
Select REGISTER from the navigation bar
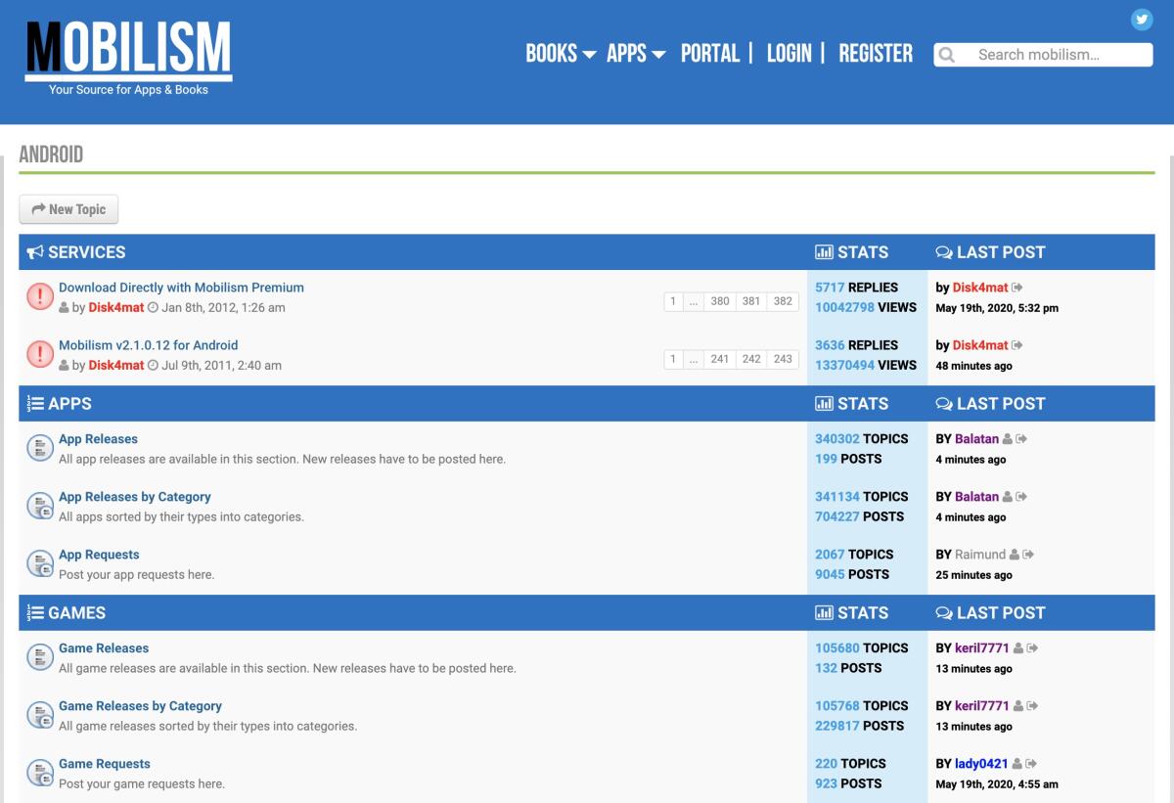point(876,54)
